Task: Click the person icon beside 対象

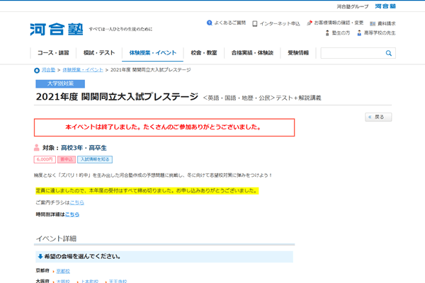Action: click(37, 148)
